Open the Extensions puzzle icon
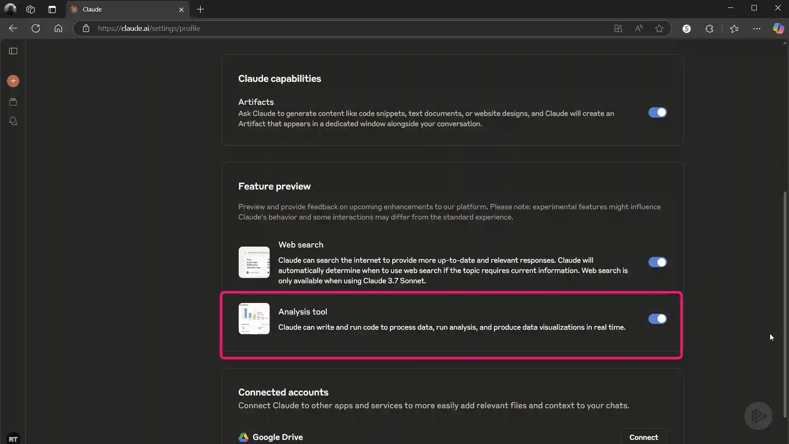This screenshot has width=789, height=444. [x=709, y=28]
